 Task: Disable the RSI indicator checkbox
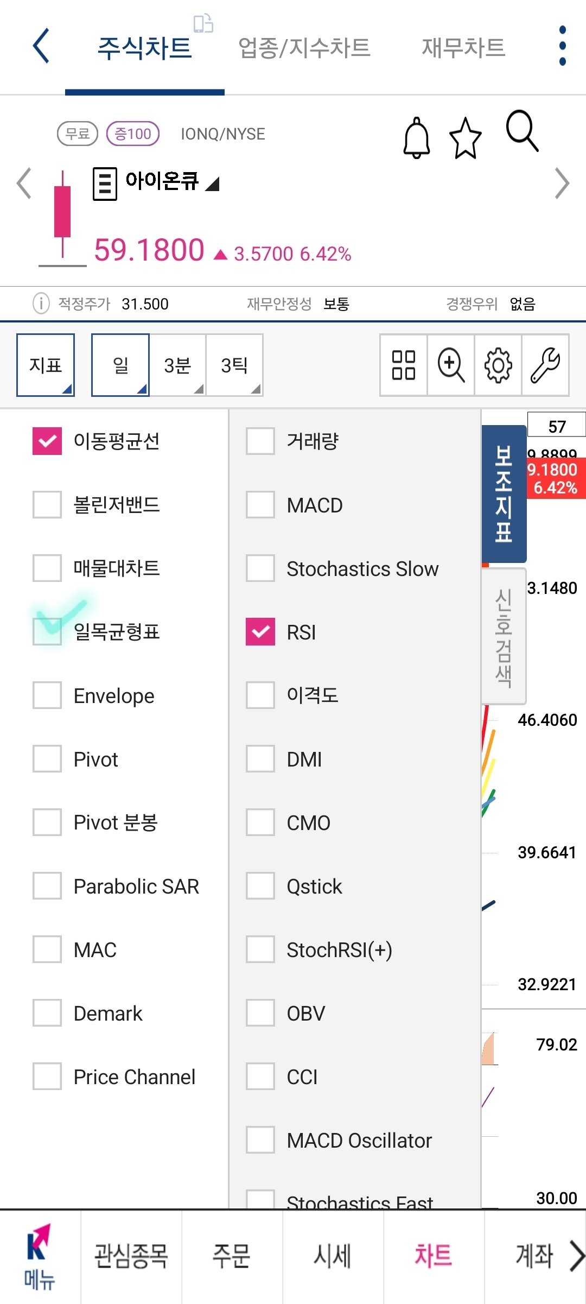pyautogui.click(x=259, y=631)
